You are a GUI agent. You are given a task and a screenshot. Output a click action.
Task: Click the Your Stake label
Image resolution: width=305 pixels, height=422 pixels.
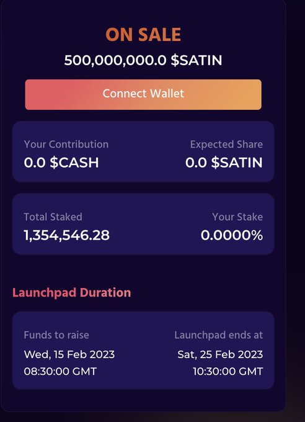click(x=237, y=217)
